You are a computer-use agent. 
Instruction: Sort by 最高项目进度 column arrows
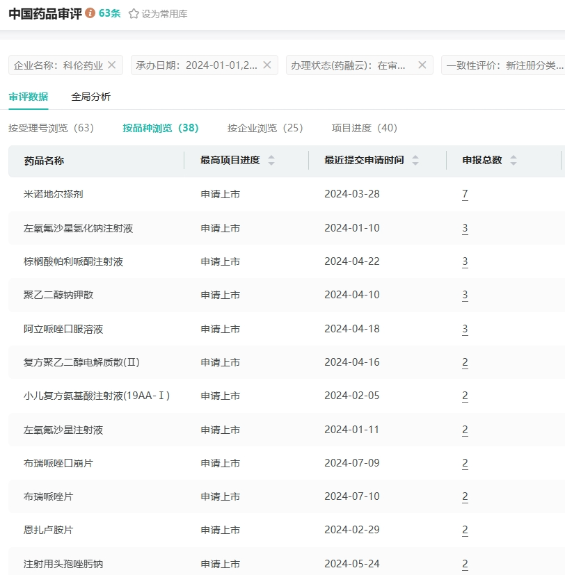pos(271,161)
